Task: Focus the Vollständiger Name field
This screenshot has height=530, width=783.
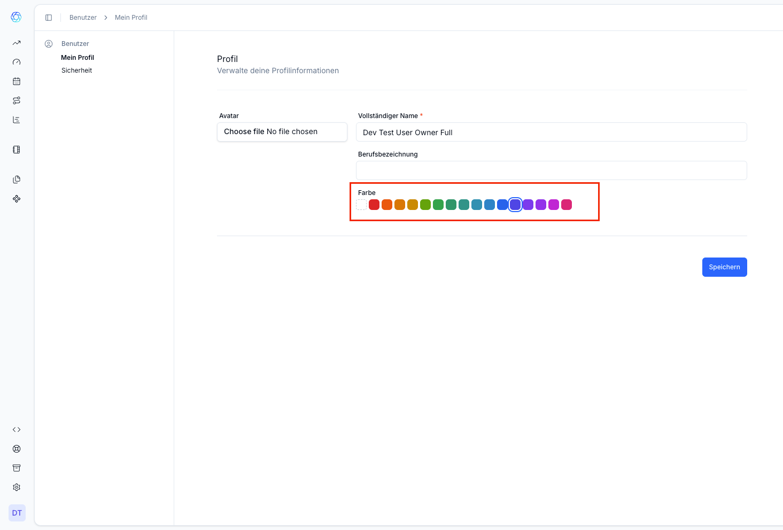Action: pos(552,132)
